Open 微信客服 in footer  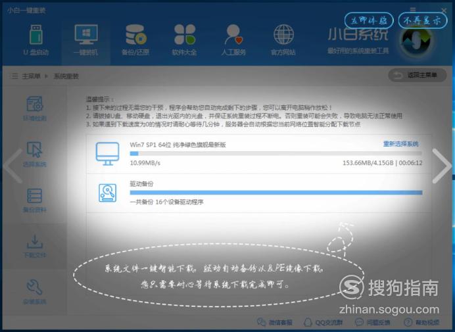click(274, 322)
